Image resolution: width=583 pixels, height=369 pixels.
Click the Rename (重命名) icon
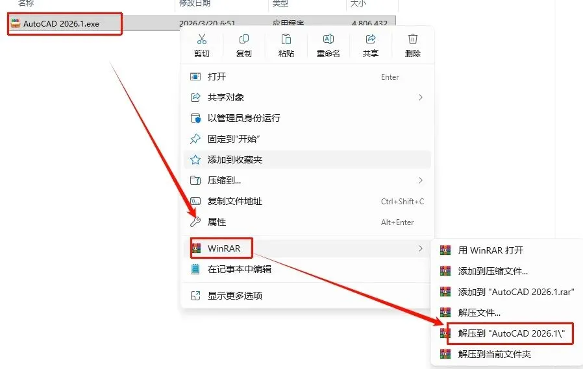pyautogui.click(x=329, y=39)
